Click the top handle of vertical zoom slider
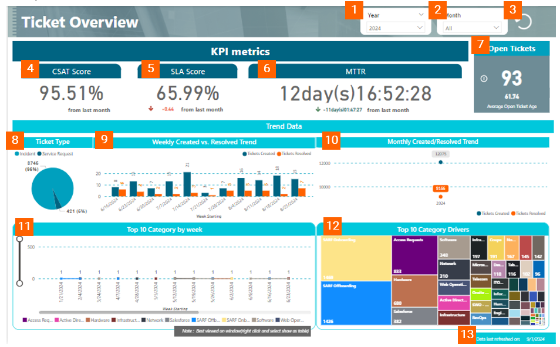 point(19,239)
